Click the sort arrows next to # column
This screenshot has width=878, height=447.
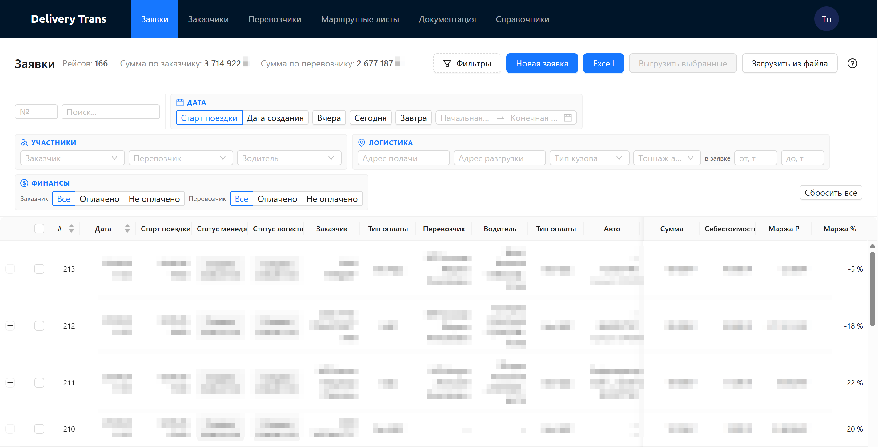click(71, 229)
